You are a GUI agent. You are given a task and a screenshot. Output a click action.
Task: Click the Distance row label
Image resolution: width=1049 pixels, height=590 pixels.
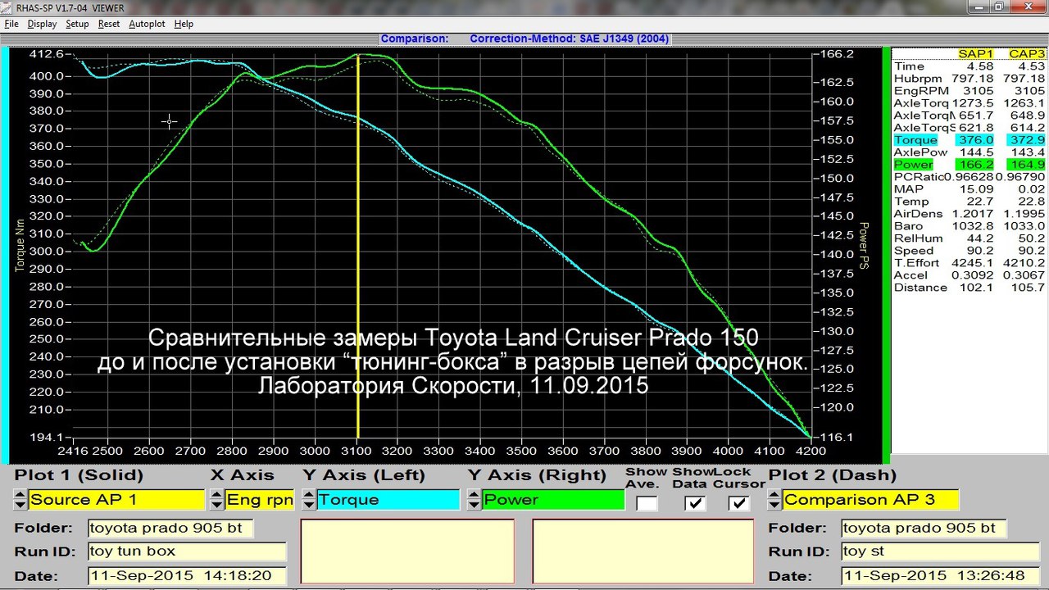tap(919, 288)
